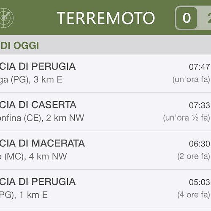
Task: Tap the 07:33 time label
Action: [x=199, y=105]
